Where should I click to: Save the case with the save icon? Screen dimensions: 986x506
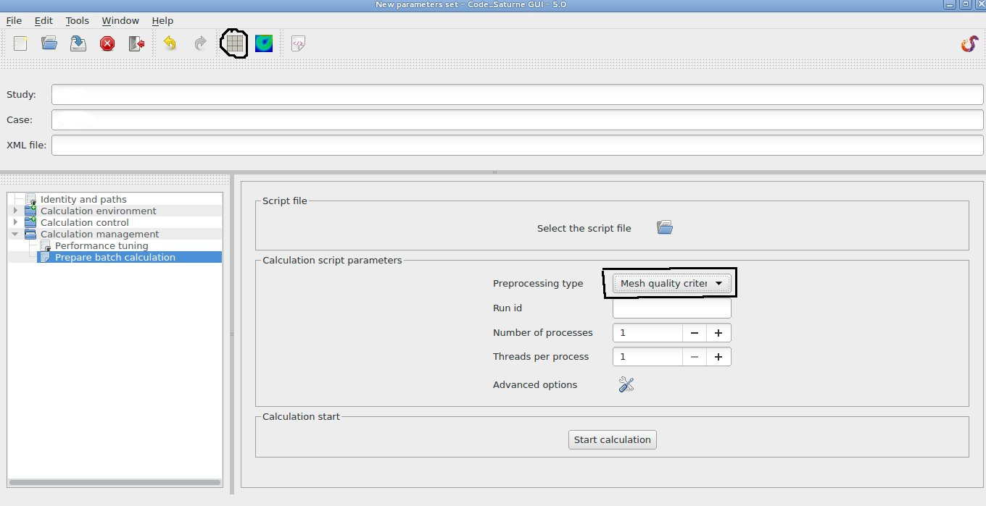coord(78,44)
